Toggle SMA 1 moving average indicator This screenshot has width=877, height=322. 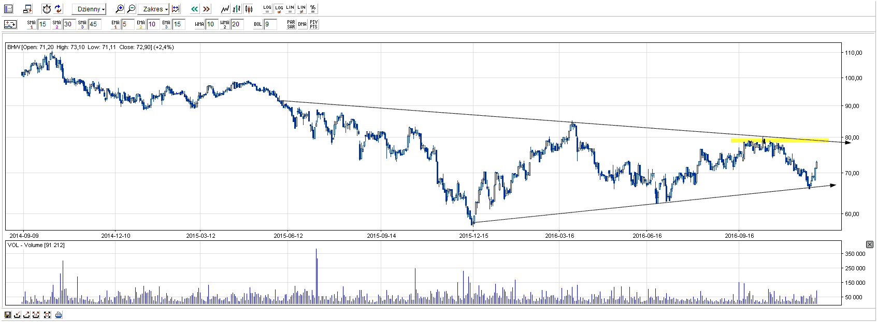pyautogui.click(x=32, y=24)
